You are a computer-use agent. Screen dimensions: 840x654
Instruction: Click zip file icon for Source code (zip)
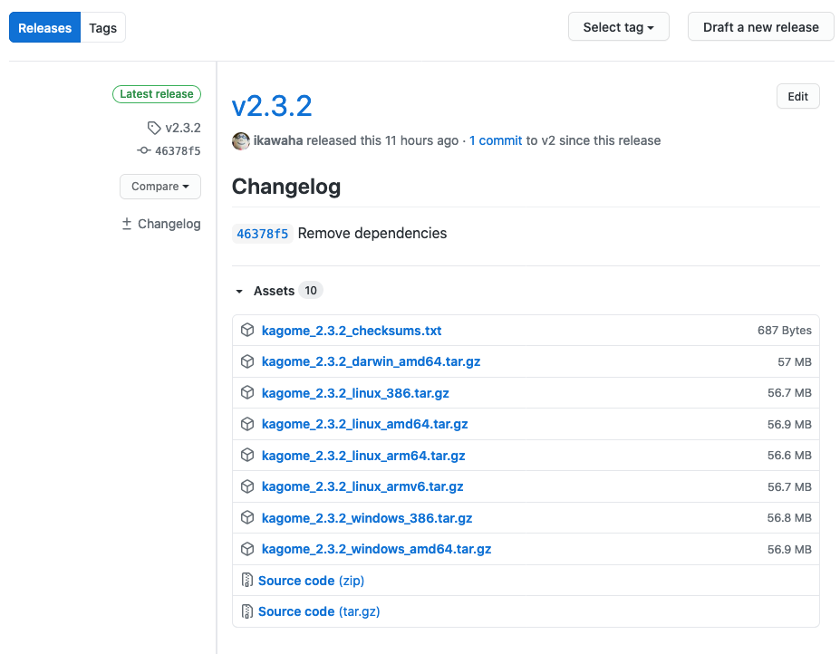[247, 580]
